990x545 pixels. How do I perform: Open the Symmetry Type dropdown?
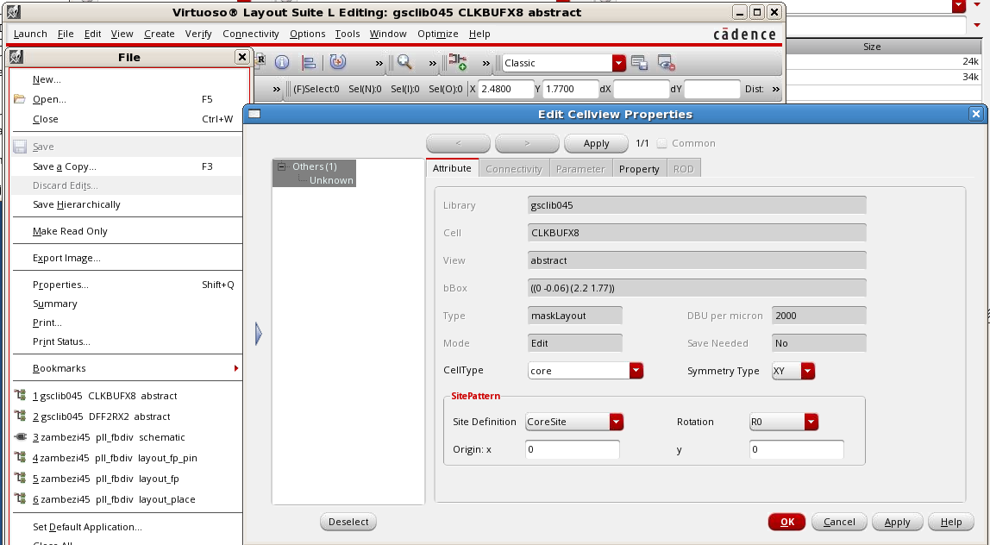tap(807, 371)
